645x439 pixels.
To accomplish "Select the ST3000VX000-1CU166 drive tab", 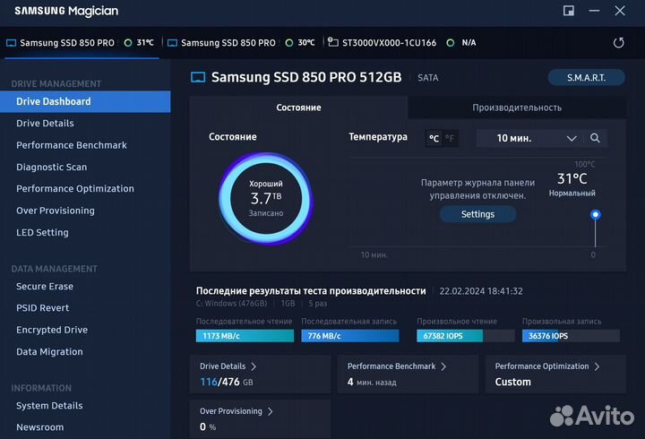I will (402, 43).
